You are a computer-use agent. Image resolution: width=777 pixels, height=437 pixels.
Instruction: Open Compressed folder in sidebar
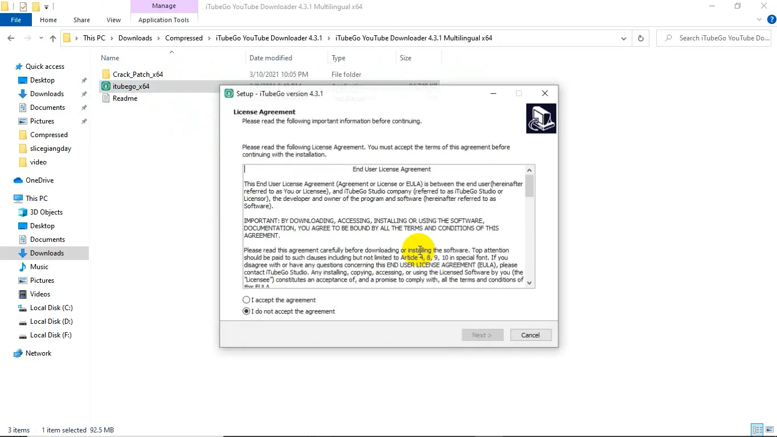point(49,135)
